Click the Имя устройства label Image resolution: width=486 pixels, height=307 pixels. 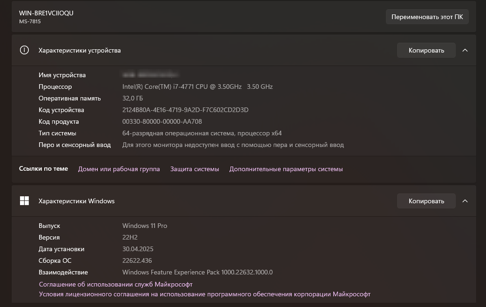click(62, 75)
